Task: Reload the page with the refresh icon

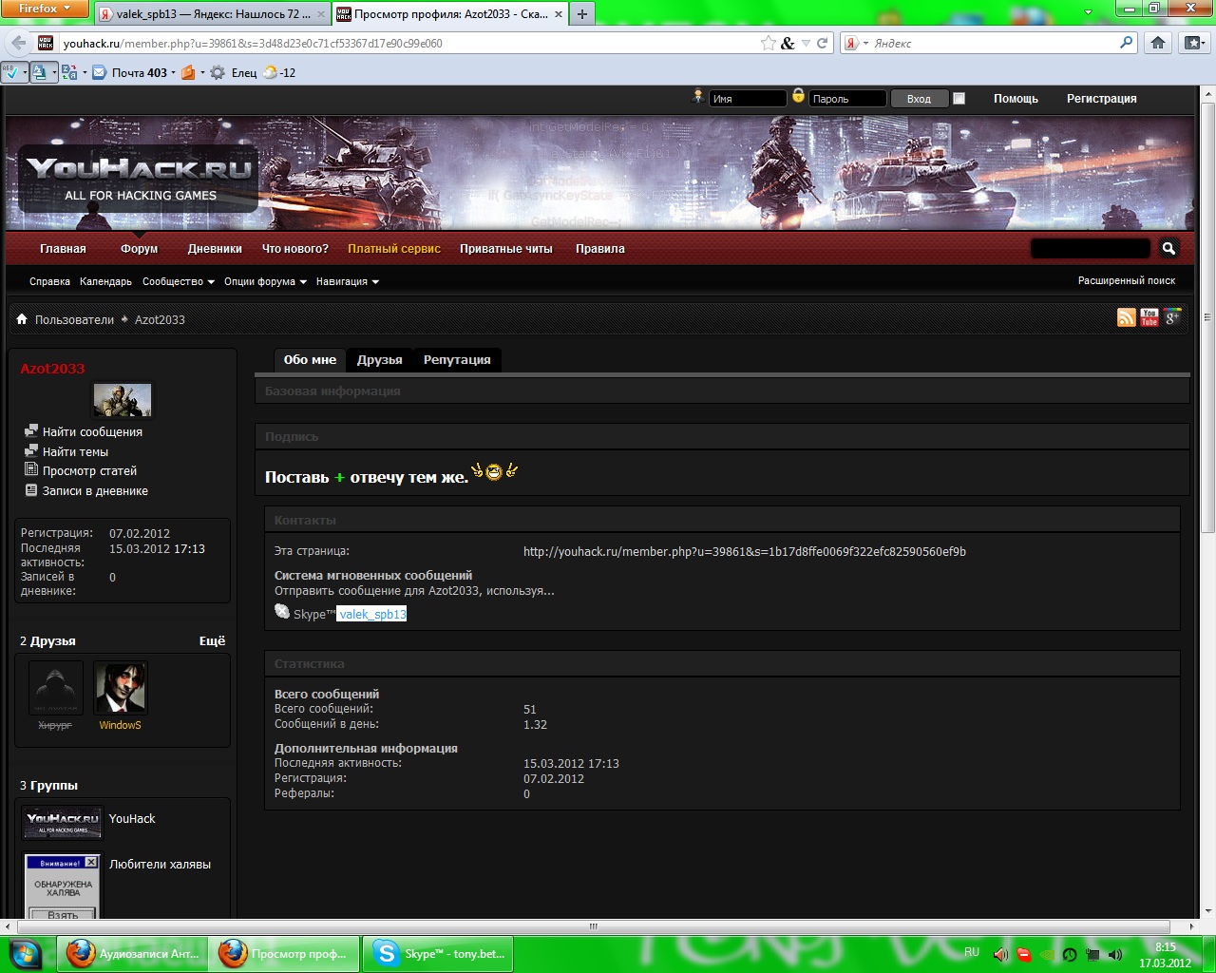Action: click(823, 43)
